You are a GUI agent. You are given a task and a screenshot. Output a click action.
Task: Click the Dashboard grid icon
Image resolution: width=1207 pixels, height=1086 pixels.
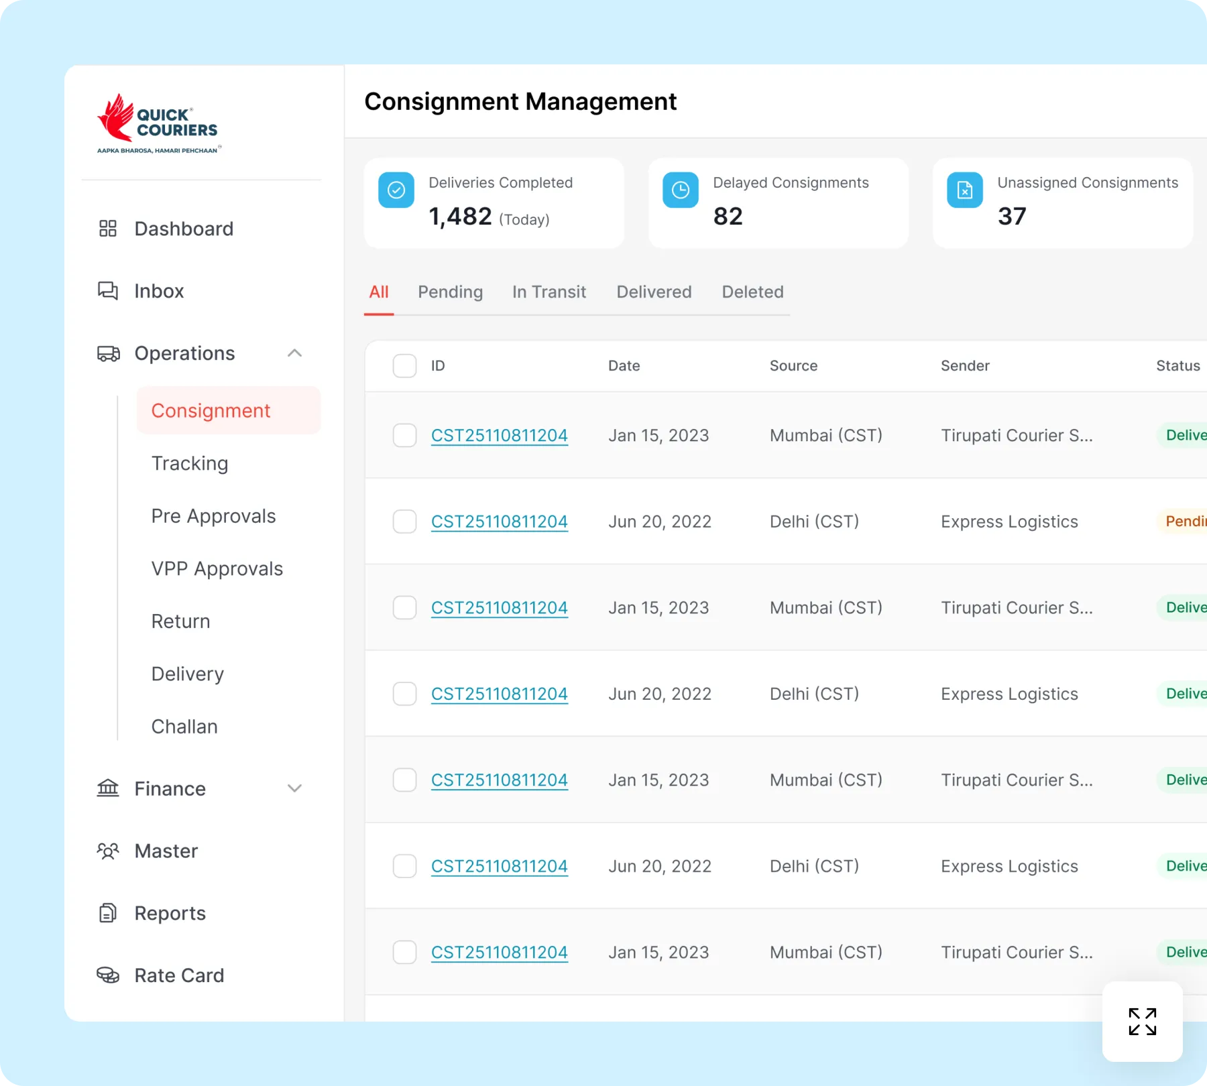click(x=108, y=229)
